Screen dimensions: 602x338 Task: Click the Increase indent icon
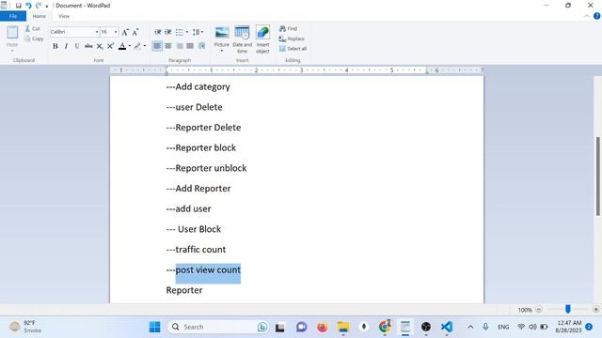click(168, 32)
